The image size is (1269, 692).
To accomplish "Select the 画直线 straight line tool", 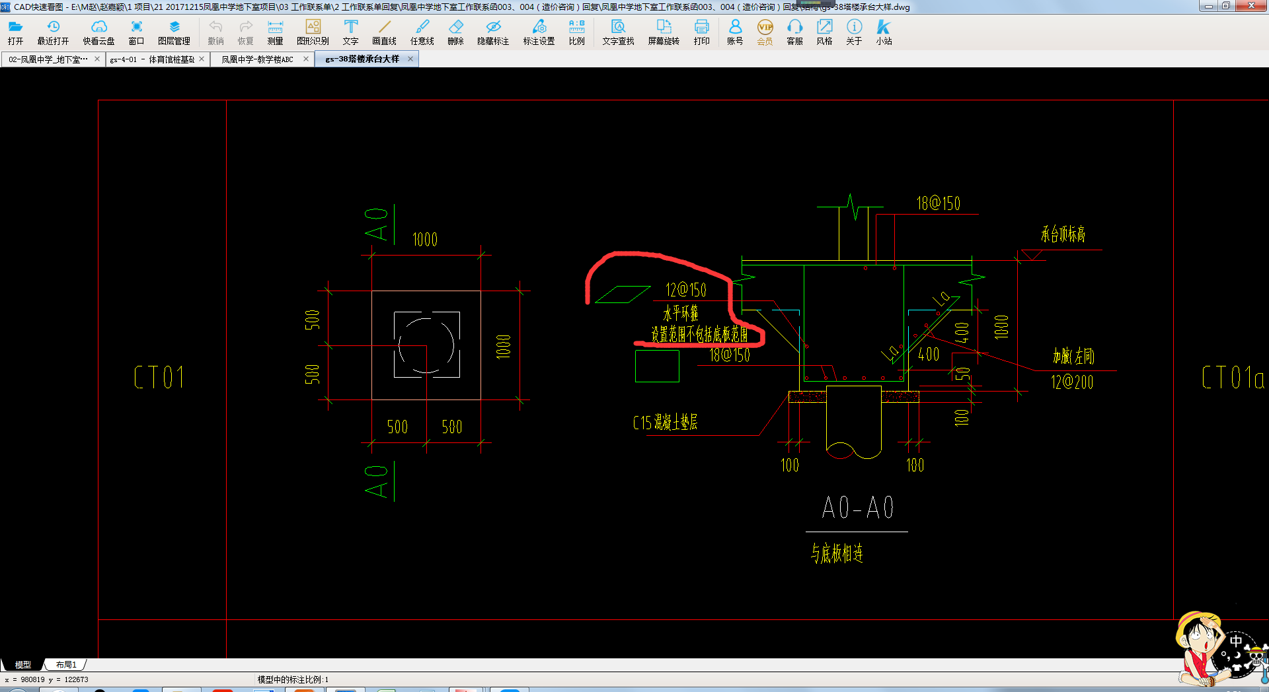I will (x=384, y=32).
